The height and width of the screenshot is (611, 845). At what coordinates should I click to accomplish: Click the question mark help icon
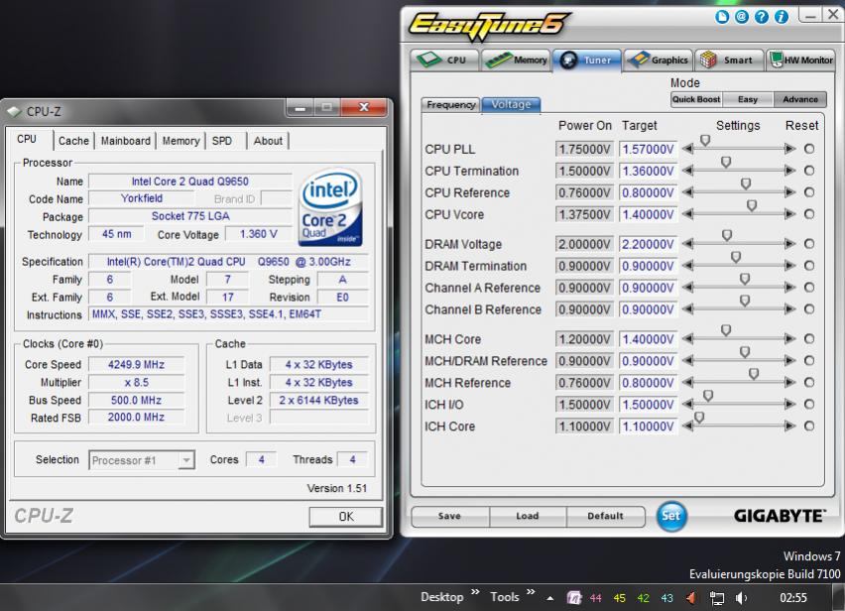pyautogui.click(x=762, y=17)
